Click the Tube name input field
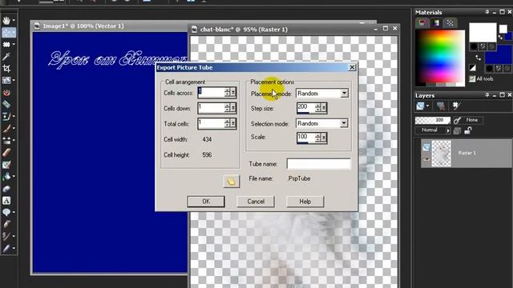Screen dimensions: 513x288 (x=319, y=164)
